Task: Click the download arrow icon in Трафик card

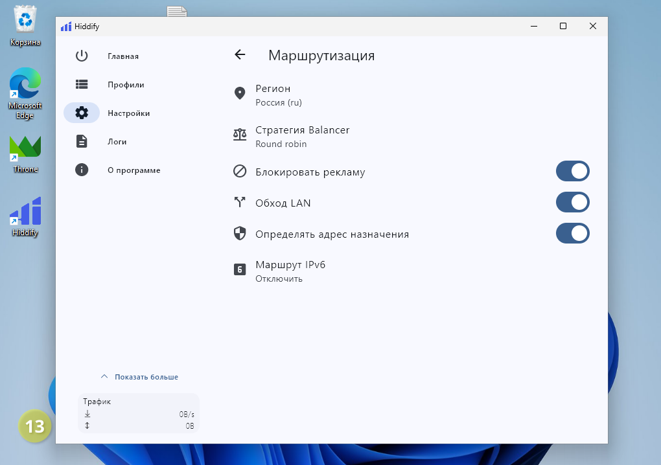Action: [x=87, y=414]
